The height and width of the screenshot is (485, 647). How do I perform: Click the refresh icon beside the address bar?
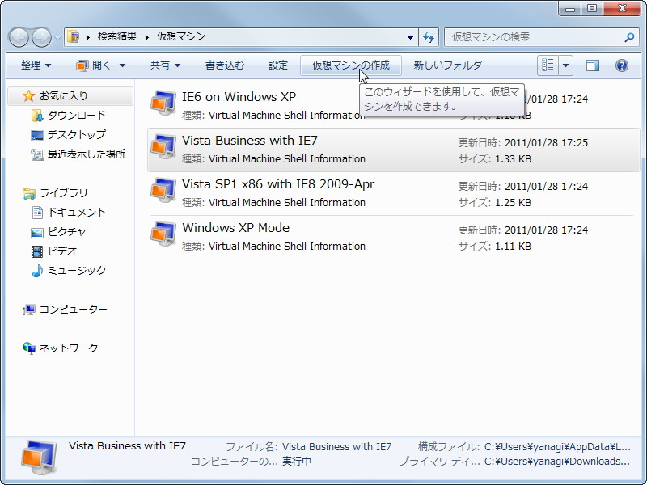click(429, 37)
